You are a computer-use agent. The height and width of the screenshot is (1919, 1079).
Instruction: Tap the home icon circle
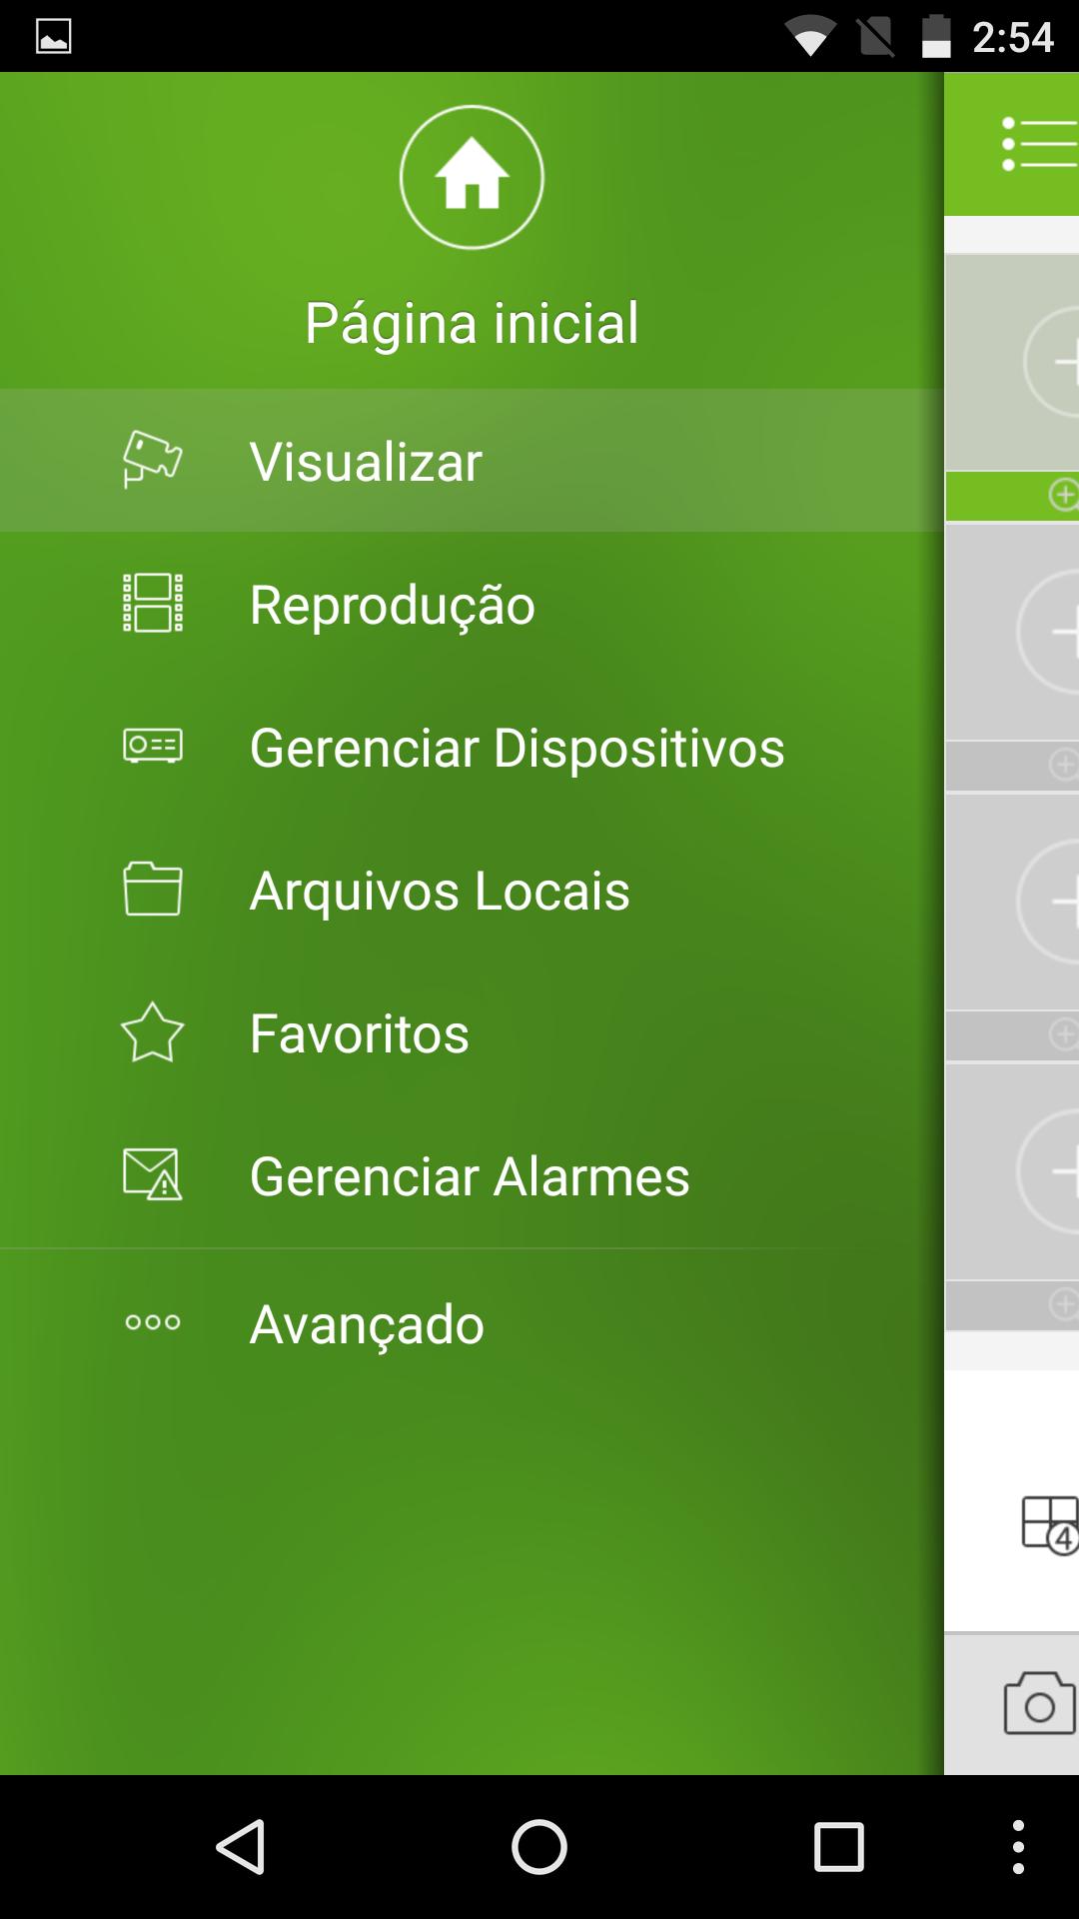472,177
